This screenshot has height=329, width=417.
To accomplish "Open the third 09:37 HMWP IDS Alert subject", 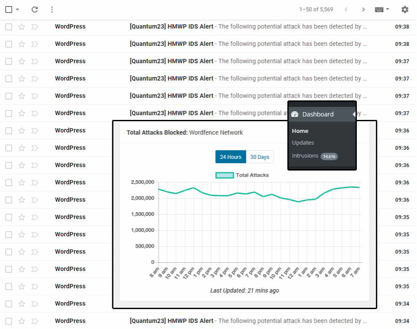I will coord(171,96).
